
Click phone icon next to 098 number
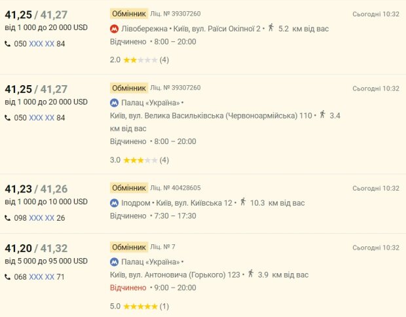[x=8, y=218]
